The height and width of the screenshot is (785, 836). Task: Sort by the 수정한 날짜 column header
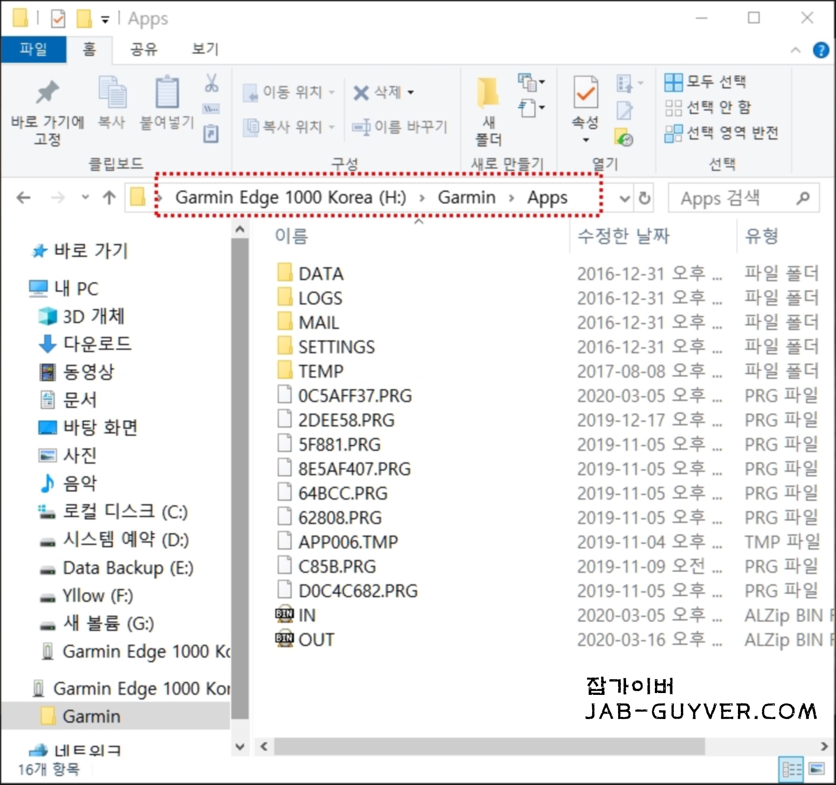pos(623,236)
